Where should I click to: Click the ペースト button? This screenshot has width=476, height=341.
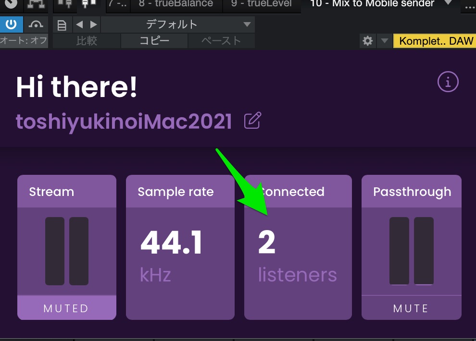tap(221, 41)
